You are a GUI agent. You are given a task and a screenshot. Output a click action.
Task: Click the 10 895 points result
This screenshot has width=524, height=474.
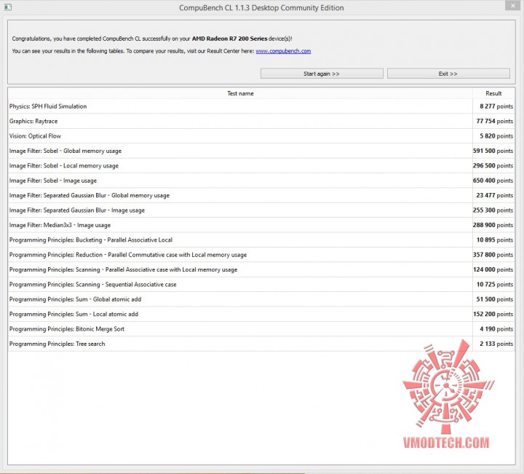tap(495, 240)
